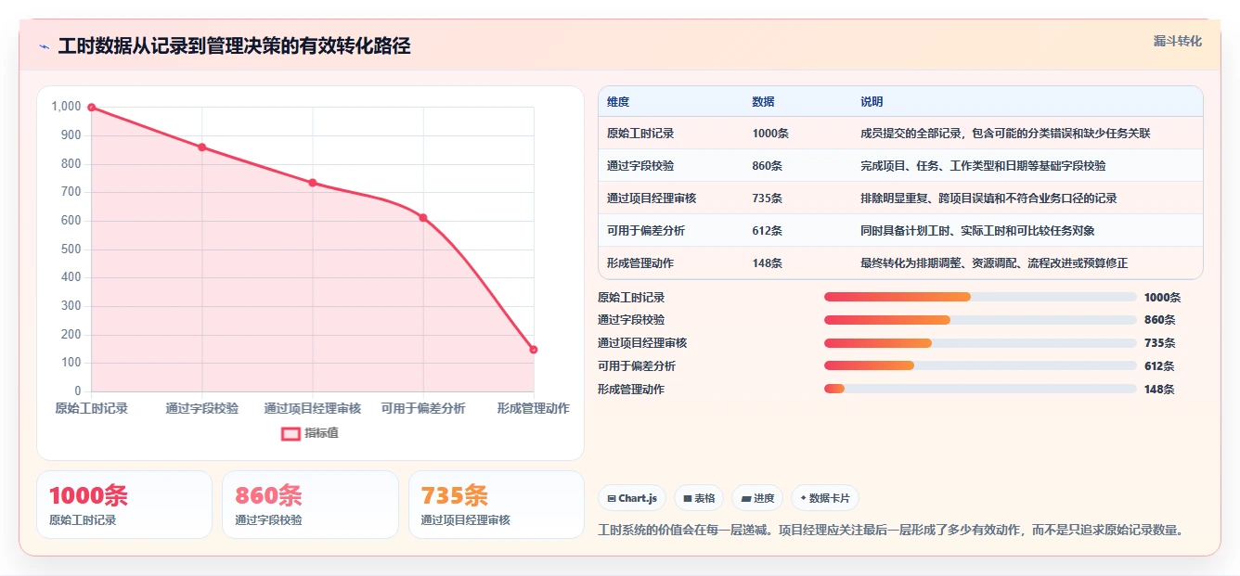
Task: Click the Chart.js tag chip
Action: [632, 498]
